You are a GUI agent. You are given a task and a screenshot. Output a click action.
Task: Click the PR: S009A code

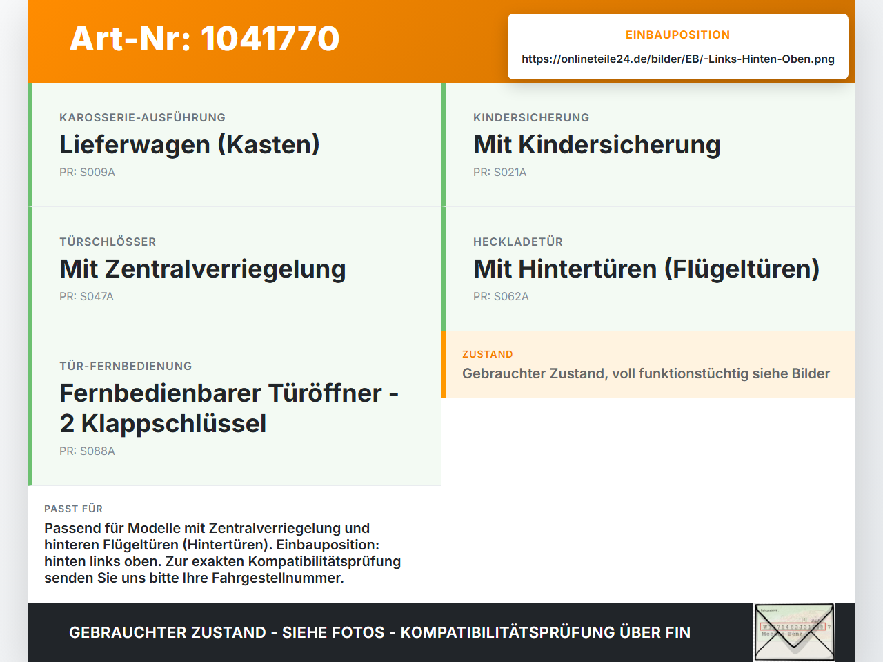coord(87,172)
